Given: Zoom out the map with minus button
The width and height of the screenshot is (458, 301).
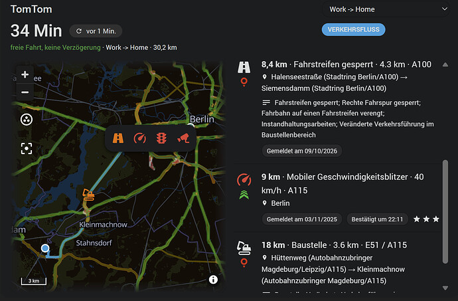Looking at the screenshot, I should click(x=25, y=92).
